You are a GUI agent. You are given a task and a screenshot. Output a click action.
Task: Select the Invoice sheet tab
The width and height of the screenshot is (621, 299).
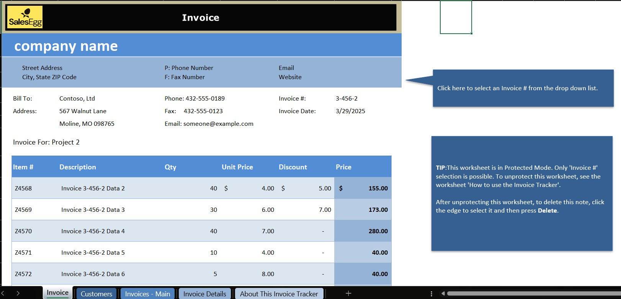(x=57, y=293)
